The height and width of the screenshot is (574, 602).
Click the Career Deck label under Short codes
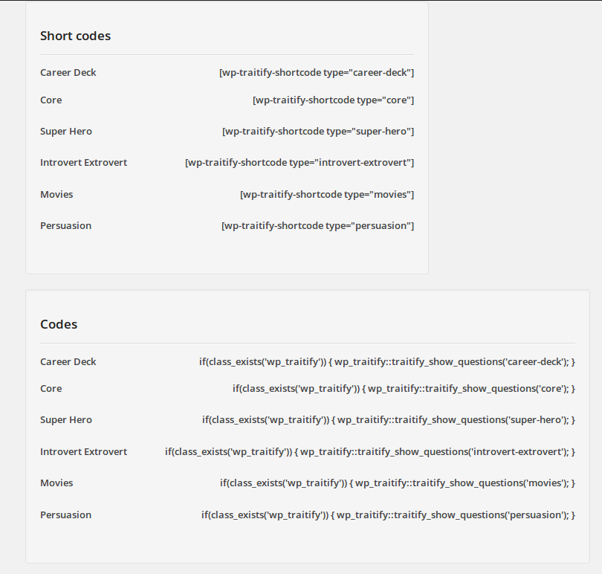68,73
